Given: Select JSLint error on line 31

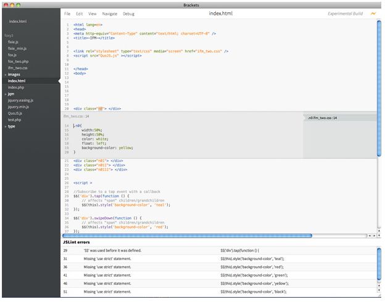Looking at the screenshot, I should 218,259.
